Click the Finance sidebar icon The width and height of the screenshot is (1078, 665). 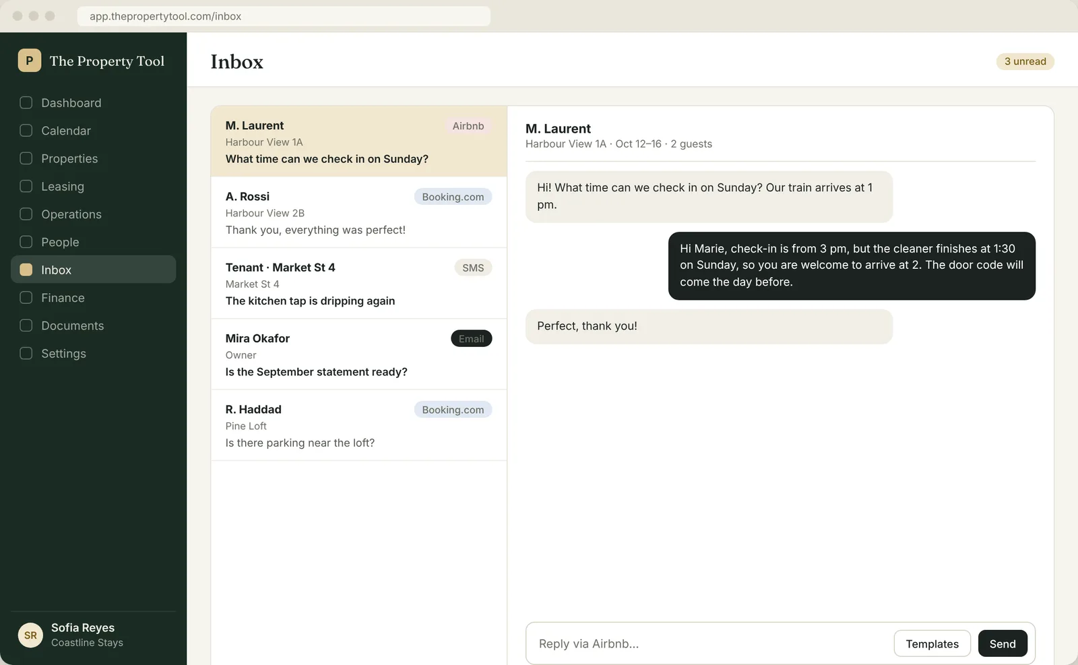[x=26, y=298]
